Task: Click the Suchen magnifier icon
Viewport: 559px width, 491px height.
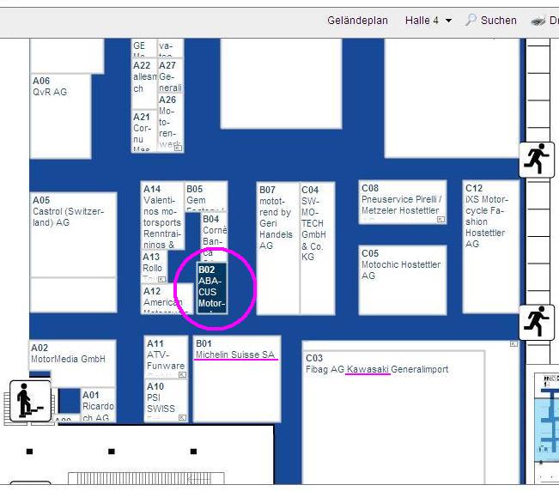Action: point(471,20)
